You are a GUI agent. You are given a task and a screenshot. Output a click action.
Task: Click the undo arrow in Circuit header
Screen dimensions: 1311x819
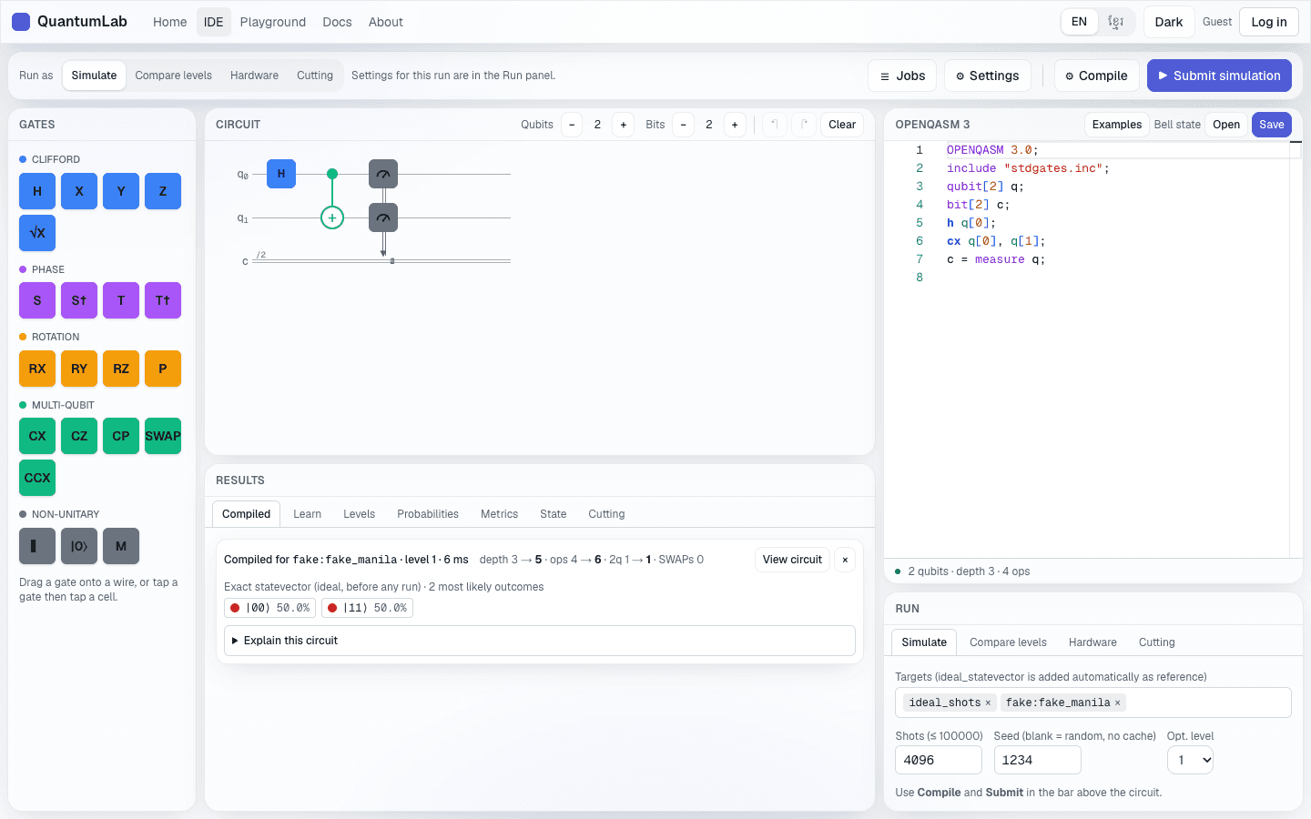coord(775,125)
